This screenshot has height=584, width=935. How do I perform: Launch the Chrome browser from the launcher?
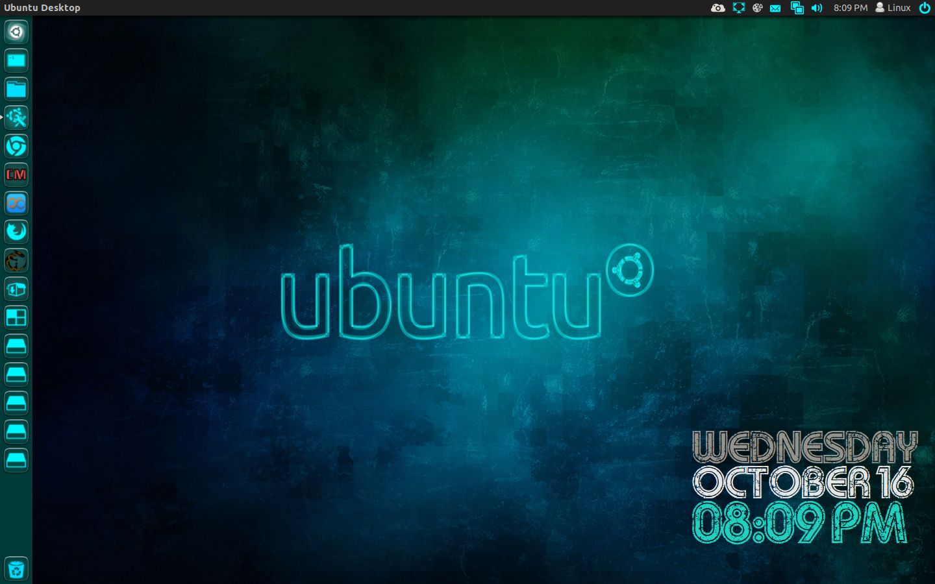(x=16, y=146)
